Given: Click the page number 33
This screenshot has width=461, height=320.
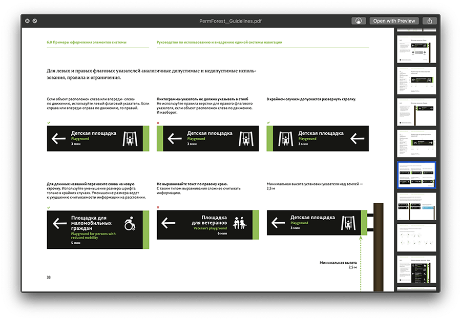Looking at the screenshot, I should [x=49, y=277].
